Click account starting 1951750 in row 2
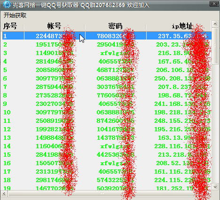 coord(54,45)
